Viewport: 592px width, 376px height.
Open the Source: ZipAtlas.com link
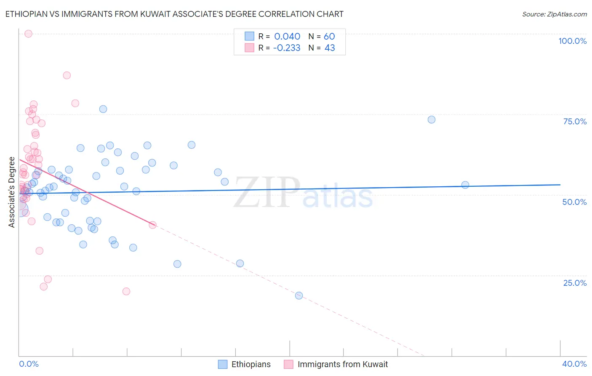point(555,14)
